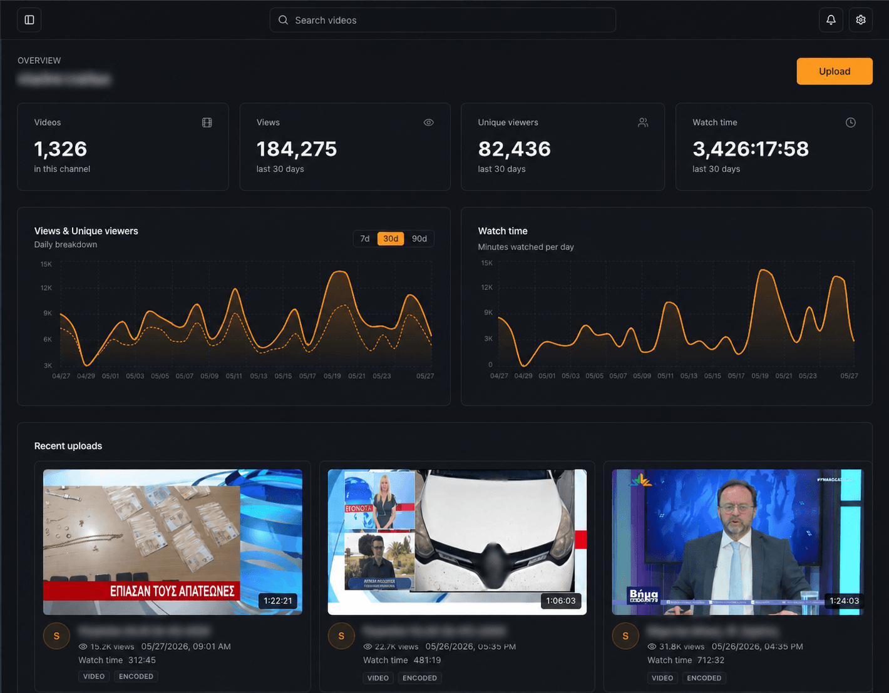Click the avatar of the 15.2K views video

(x=56, y=636)
